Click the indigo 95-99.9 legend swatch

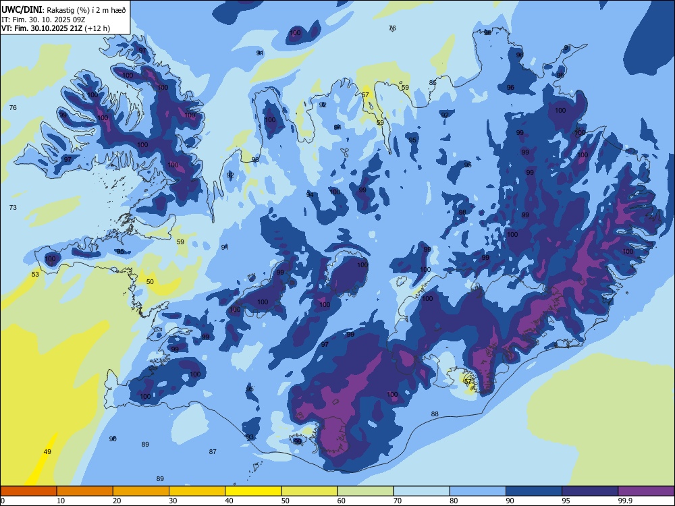tap(590, 491)
